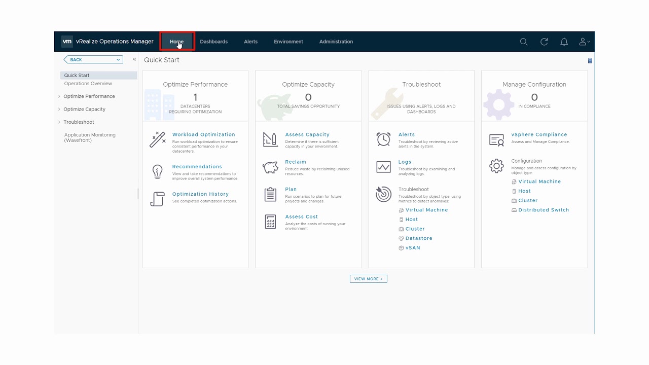This screenshot has width=649, height=365.
Task: Click the Workload Optimization wand icon
Action: point(157,139)
